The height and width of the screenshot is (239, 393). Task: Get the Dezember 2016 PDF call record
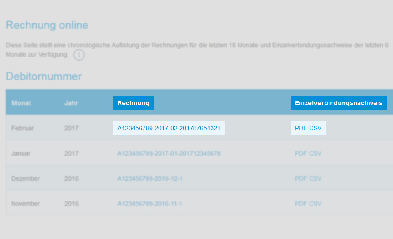pos(301,178)
